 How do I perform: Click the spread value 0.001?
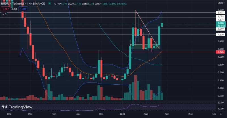14,9
